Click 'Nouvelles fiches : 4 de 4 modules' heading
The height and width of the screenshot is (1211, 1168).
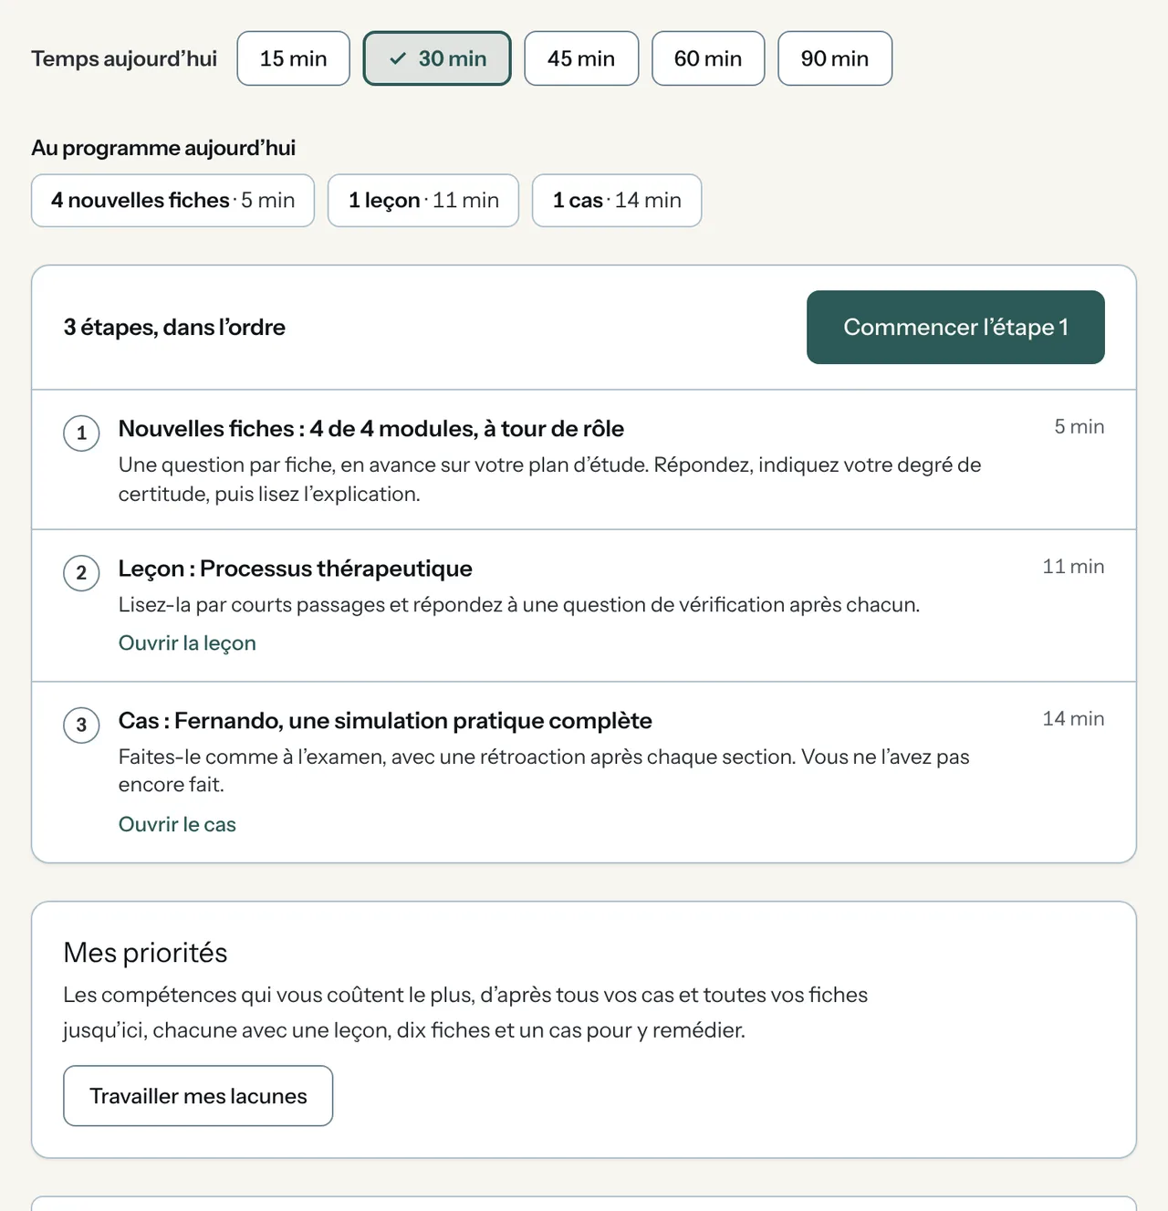point(371,429)
